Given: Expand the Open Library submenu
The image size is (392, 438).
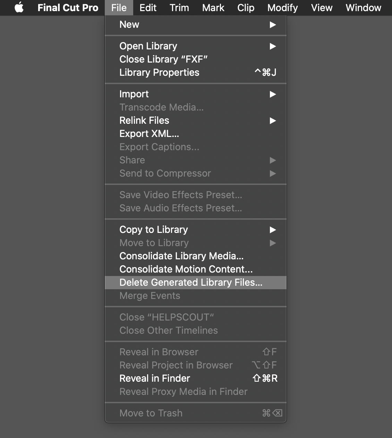Looking at the screenshot, I should tap(273, 46).
